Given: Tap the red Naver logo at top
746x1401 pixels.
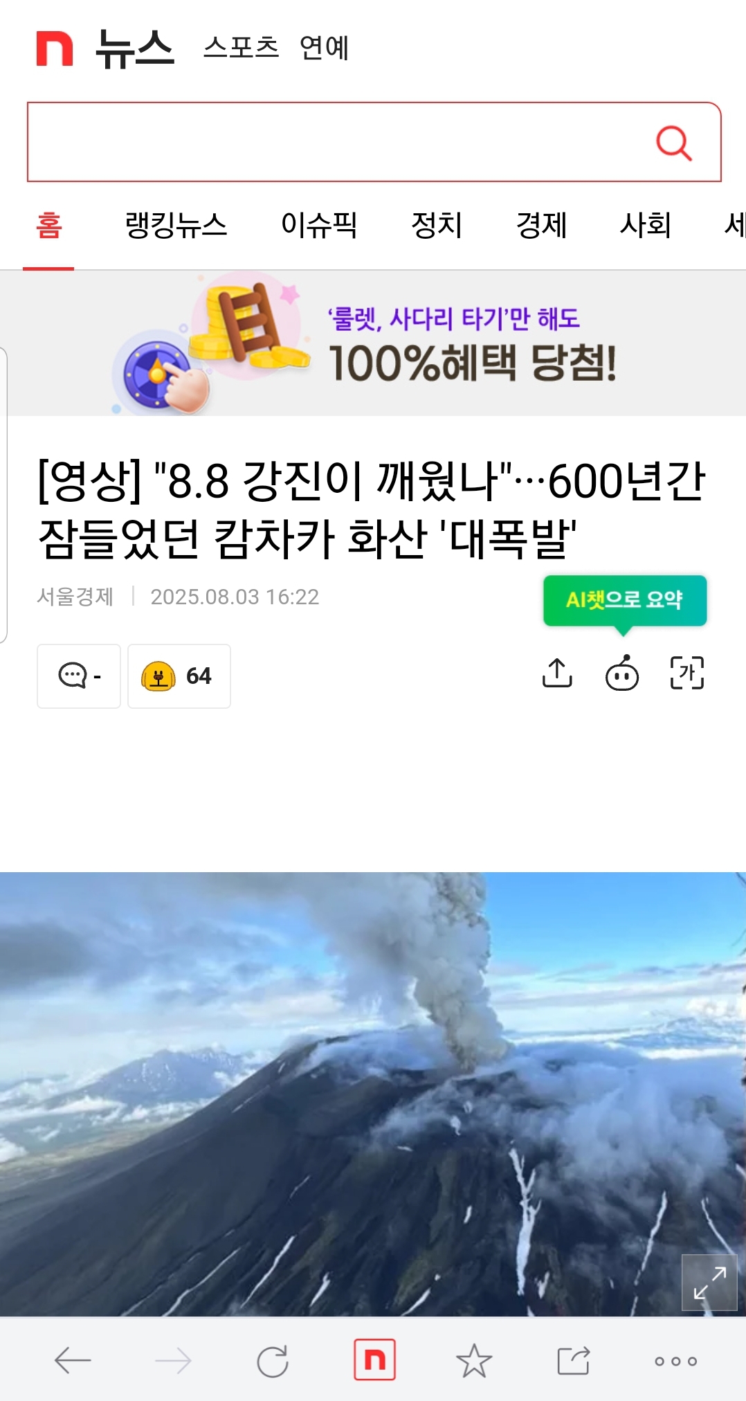Looking at the screenshot, I should (x=54, y=48).
